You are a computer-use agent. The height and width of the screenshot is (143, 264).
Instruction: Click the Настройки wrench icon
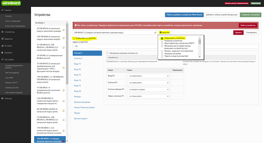(x=2, y=59)
